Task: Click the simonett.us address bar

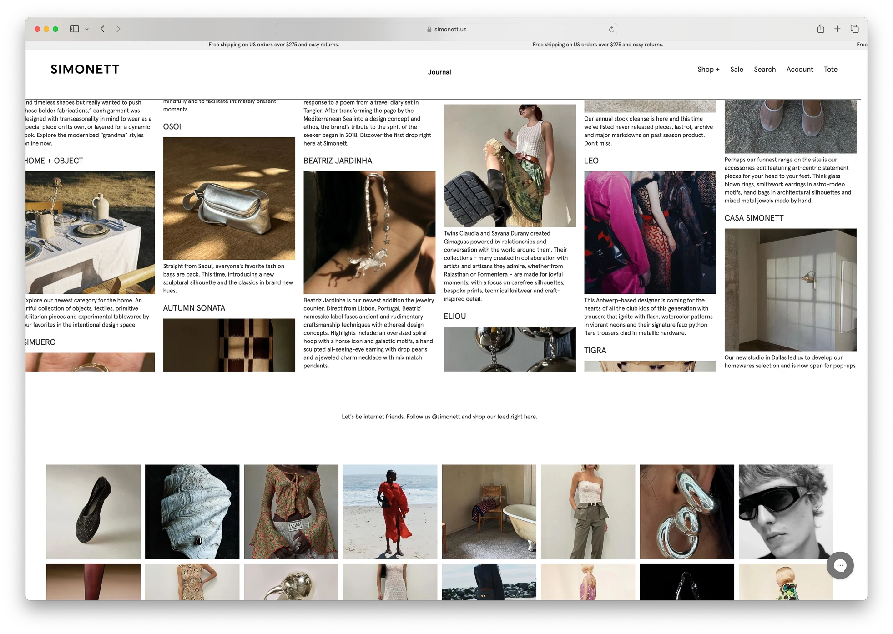Action: pyautogui.click(x=446, y=29)
